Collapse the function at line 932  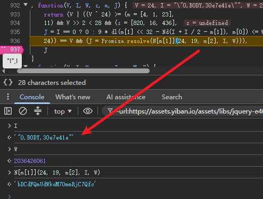click(x=26, y=5)
